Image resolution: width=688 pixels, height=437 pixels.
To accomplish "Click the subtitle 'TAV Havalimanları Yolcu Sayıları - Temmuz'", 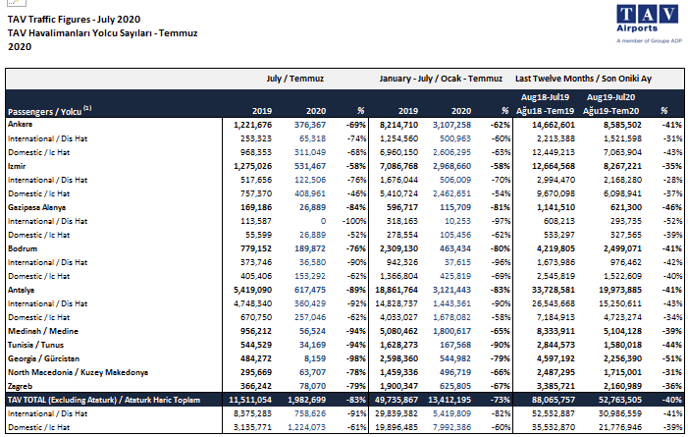I will coord(102,33).
